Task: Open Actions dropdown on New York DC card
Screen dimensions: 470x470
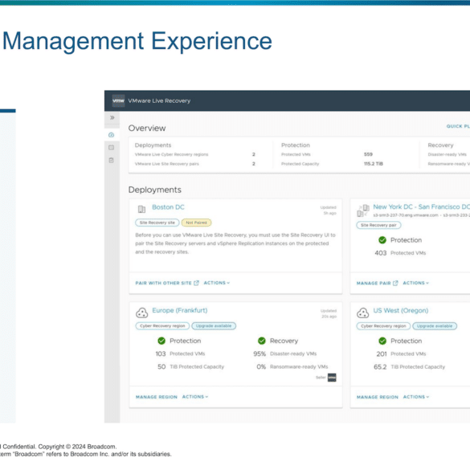Action: pyautogui.click(x=415, y=283)
